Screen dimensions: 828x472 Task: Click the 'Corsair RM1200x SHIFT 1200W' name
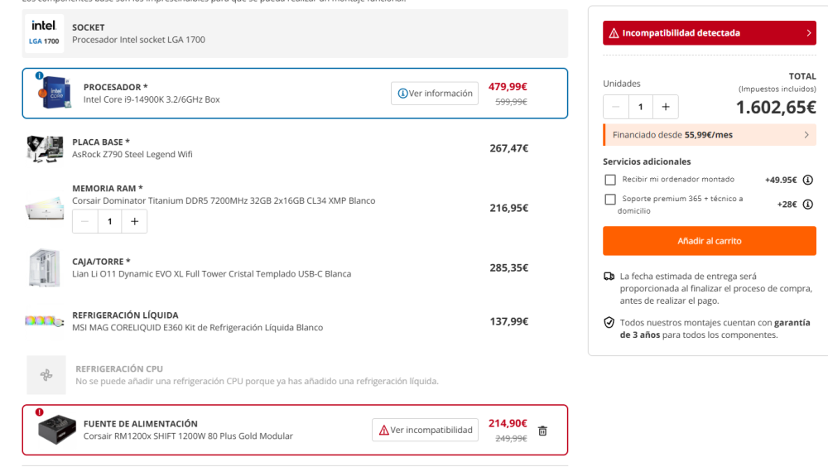[188, 436]
